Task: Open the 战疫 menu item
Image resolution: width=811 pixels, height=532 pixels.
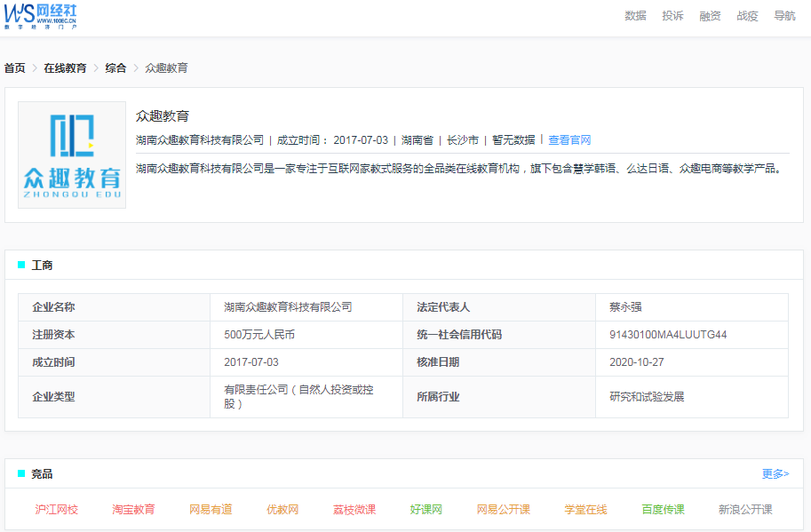Action: [x=747, y=16]
